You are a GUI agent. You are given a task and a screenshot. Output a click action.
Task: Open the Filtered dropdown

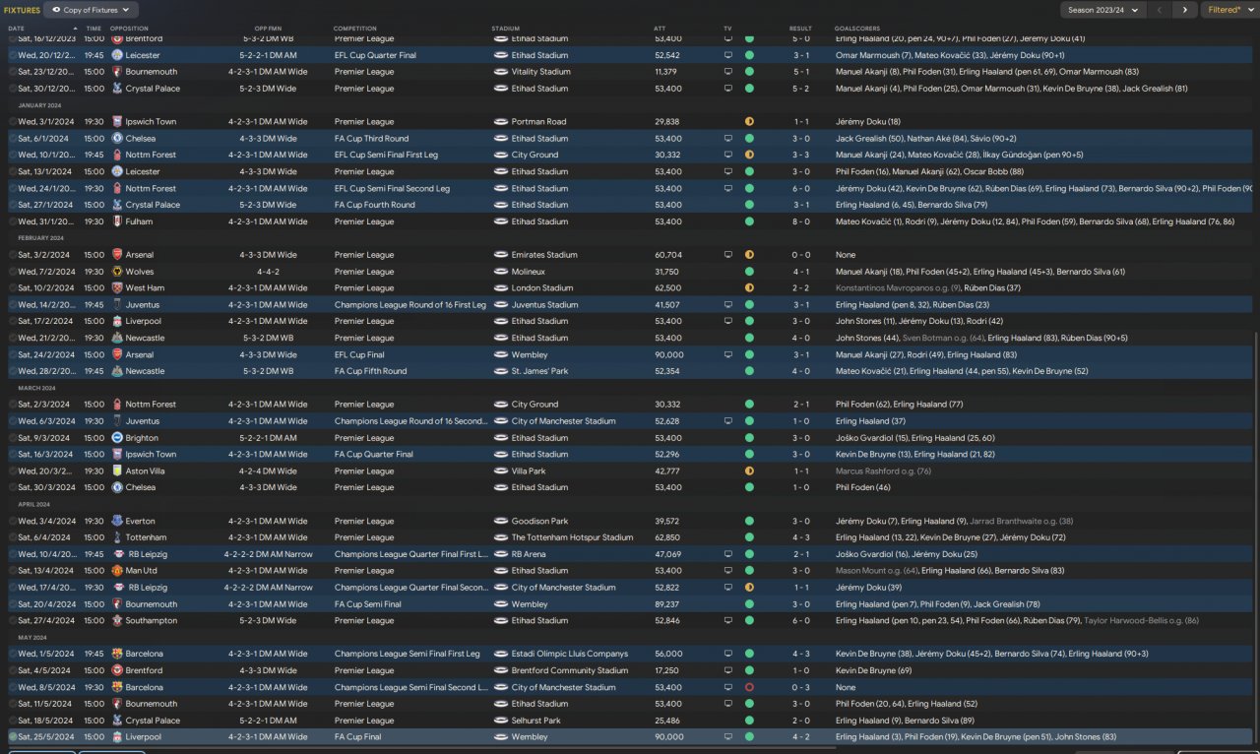(x=1230, y=10)
